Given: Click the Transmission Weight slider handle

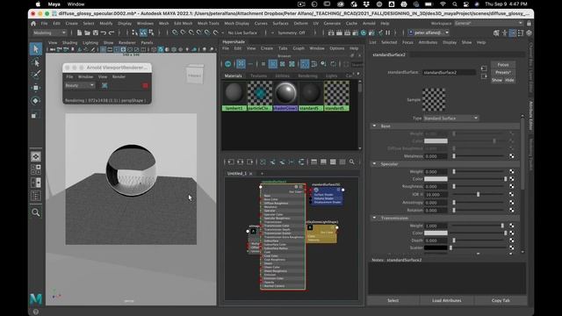Looking at the screenshot, I should 502,226.
